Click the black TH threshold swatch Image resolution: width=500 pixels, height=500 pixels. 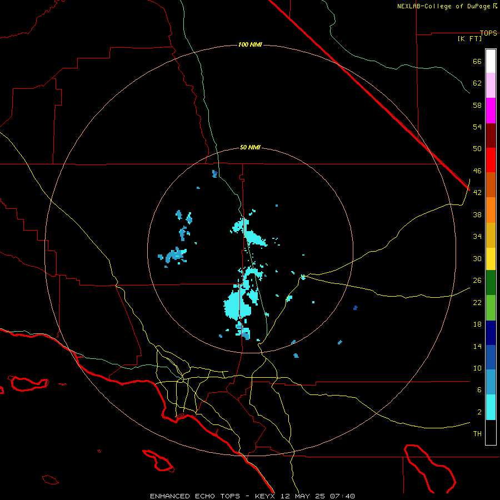click(x=491, y=432)
